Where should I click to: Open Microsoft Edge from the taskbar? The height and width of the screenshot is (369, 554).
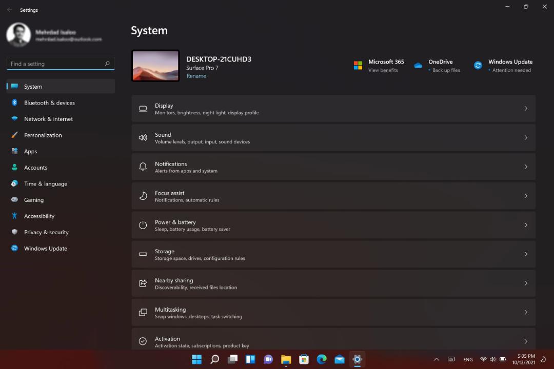coord(322,359)
